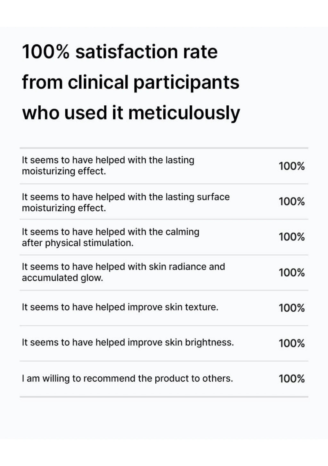The image size is (328, 466).
Task: Click the 100% value for calming row
Action: (291, 237)
